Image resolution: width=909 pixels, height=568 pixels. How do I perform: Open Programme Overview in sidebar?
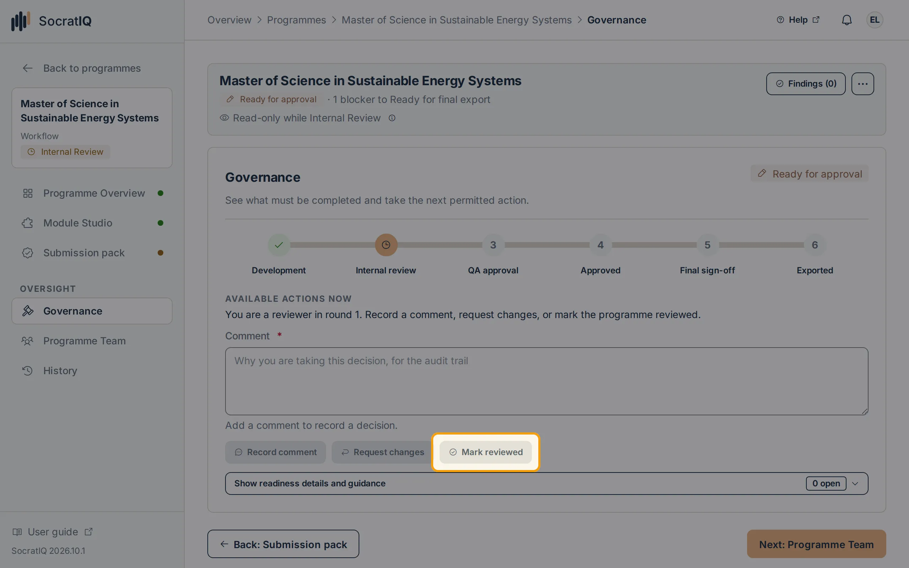click(x=92, y=193)
